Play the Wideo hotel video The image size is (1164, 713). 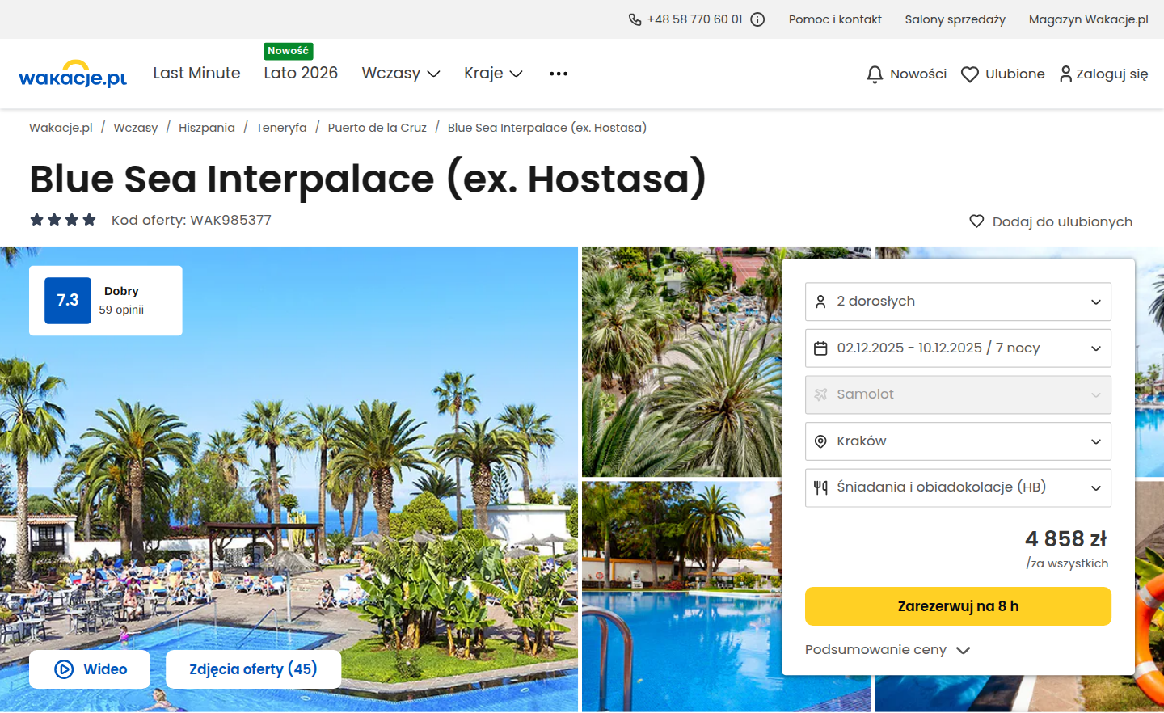coord(90,669)
